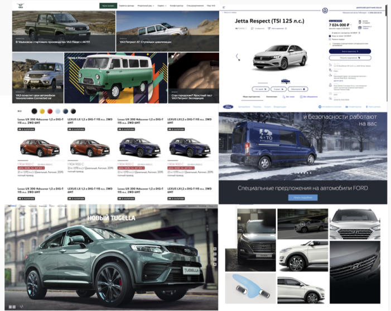Image resolution: width=391 pixels, height=311 pixels.
Task: Click the Volkswagen logo emblem
Action: [325, 11]
